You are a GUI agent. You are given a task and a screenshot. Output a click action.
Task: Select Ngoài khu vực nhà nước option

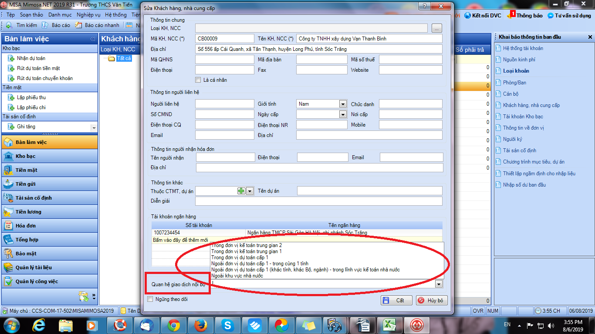[237, 276]
